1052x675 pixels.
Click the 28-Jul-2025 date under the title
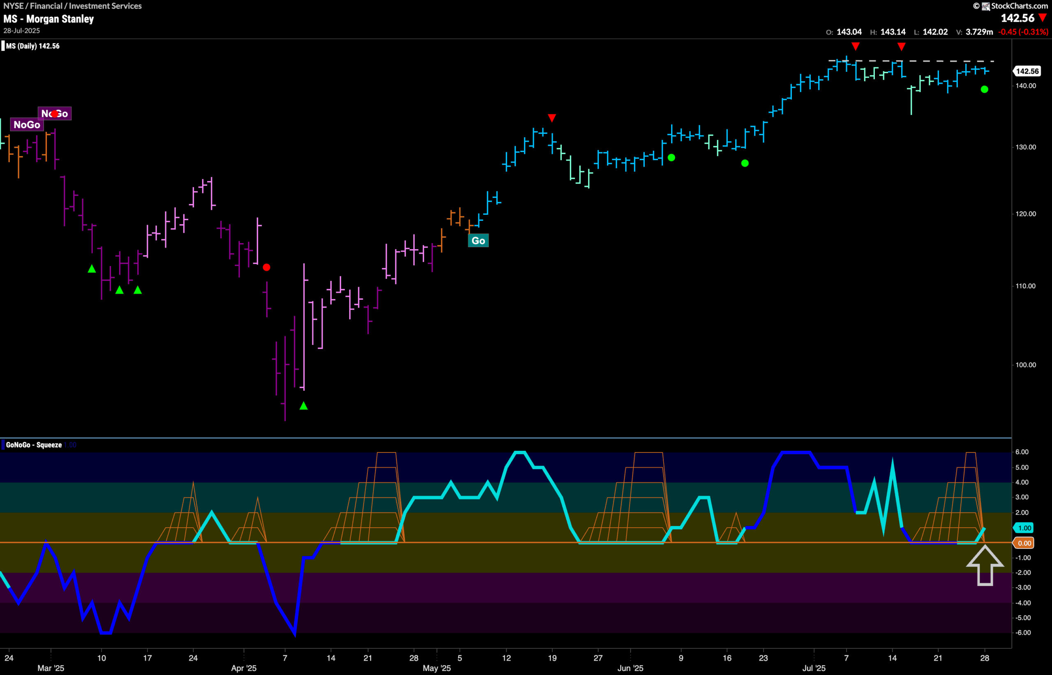click(x=21, y=31)
